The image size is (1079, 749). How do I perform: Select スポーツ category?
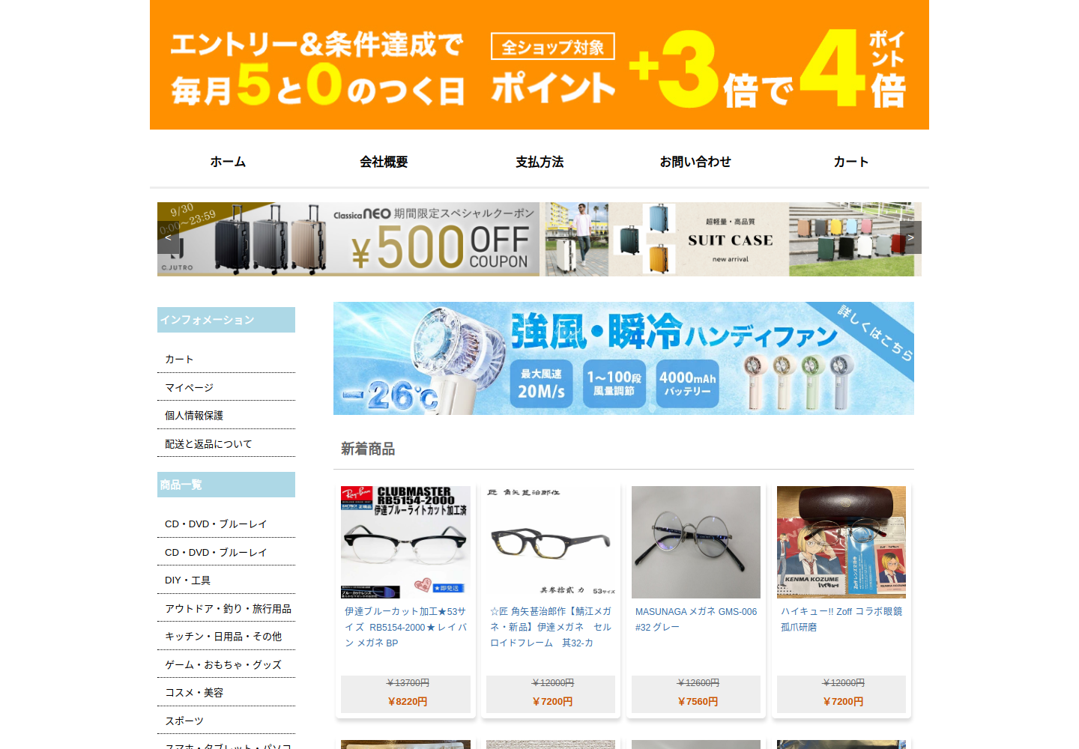184,721
